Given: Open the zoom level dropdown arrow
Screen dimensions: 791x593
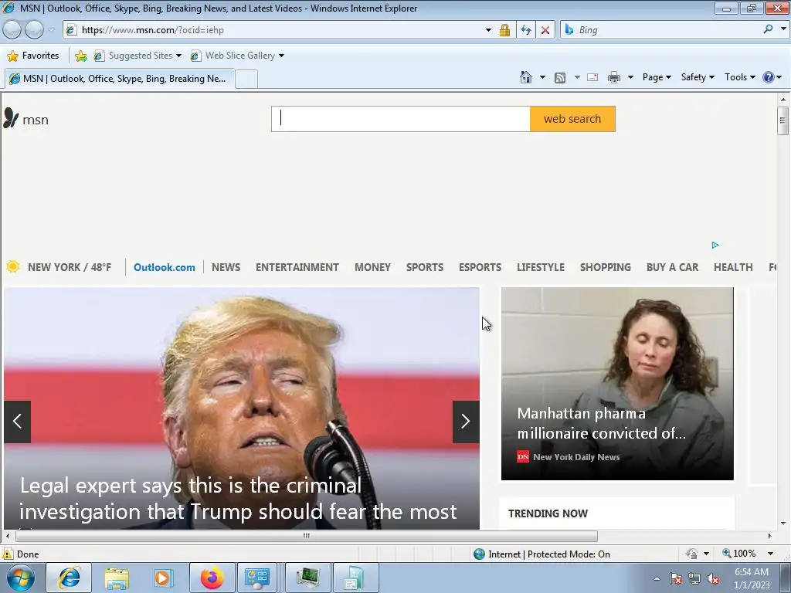Looking at the screenshot, I should click(x=770, y=554).
